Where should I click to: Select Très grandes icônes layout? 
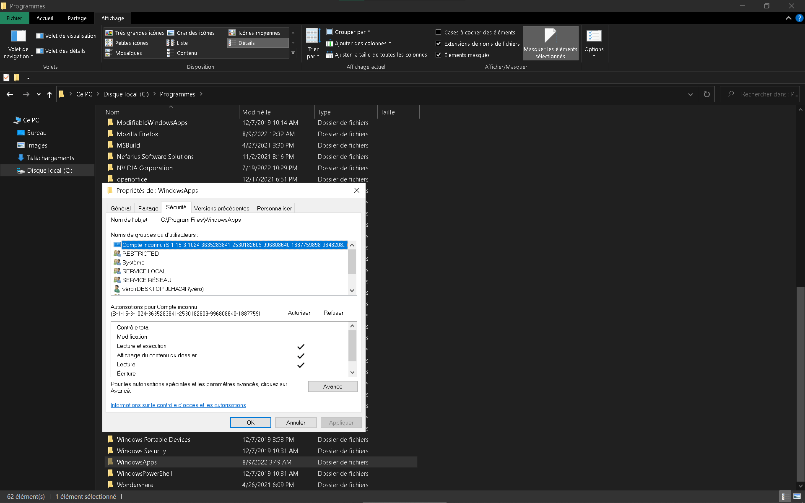[x=135, y=33]
